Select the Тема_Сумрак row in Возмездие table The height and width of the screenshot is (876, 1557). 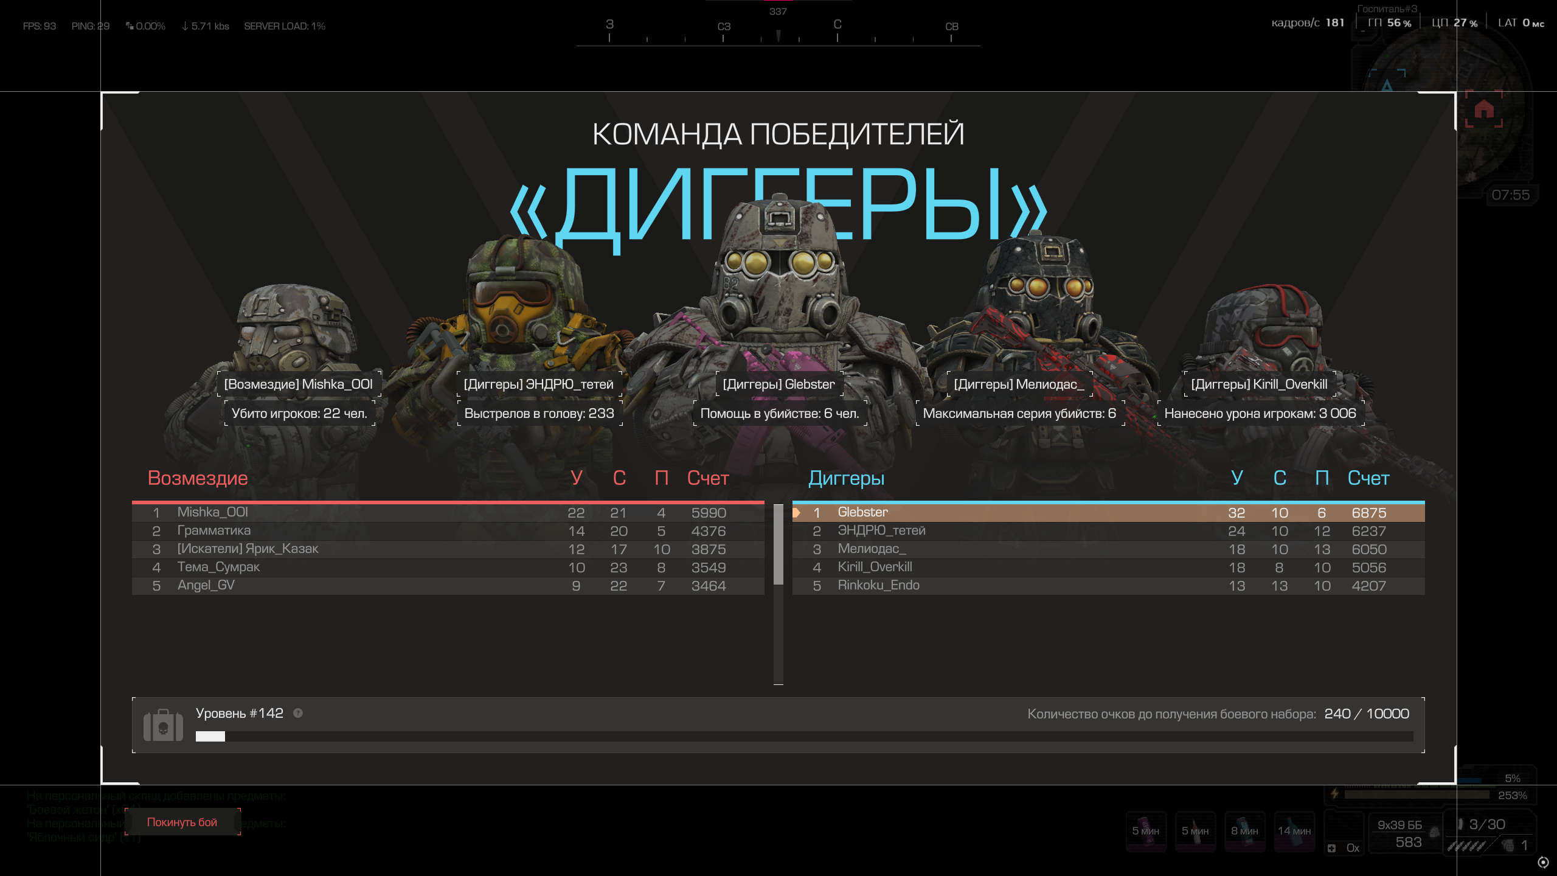click(x=448, y=568)
